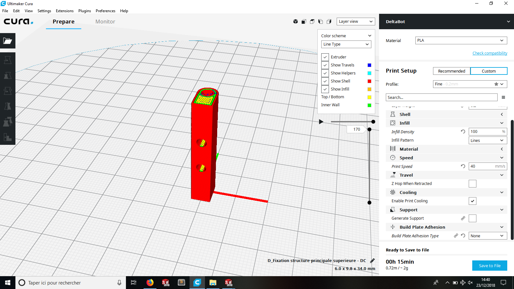Open the Profile Fine dropdown

470,84
